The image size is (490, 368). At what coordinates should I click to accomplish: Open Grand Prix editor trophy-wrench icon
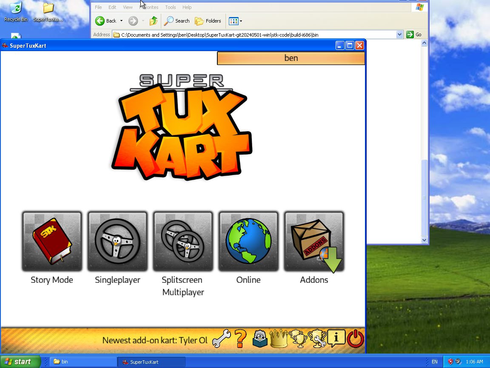[317, 339]
